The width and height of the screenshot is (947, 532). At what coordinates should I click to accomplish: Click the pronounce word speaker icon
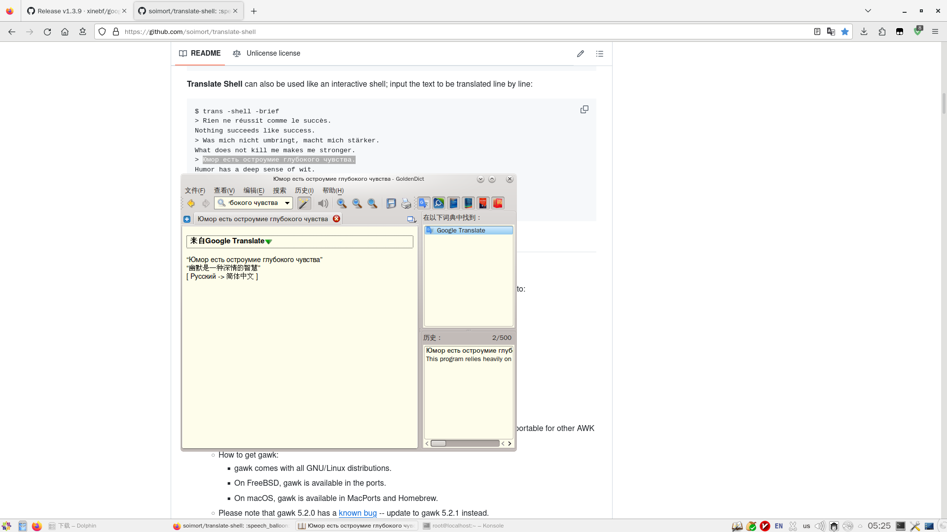pyautogui.click(x=323, y=203)
